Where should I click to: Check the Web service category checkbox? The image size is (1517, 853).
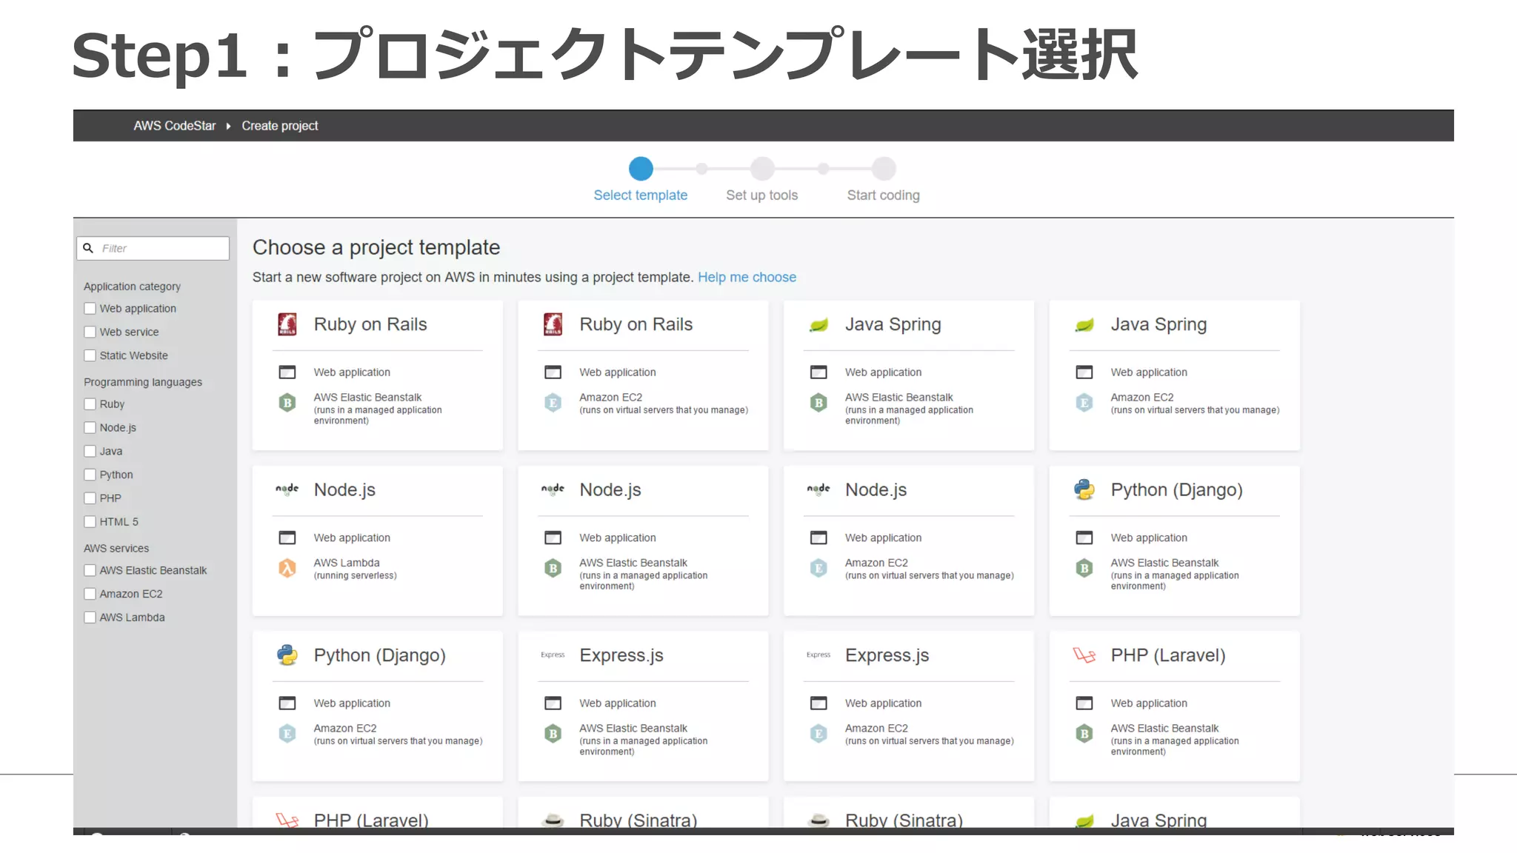pos(90,332)
